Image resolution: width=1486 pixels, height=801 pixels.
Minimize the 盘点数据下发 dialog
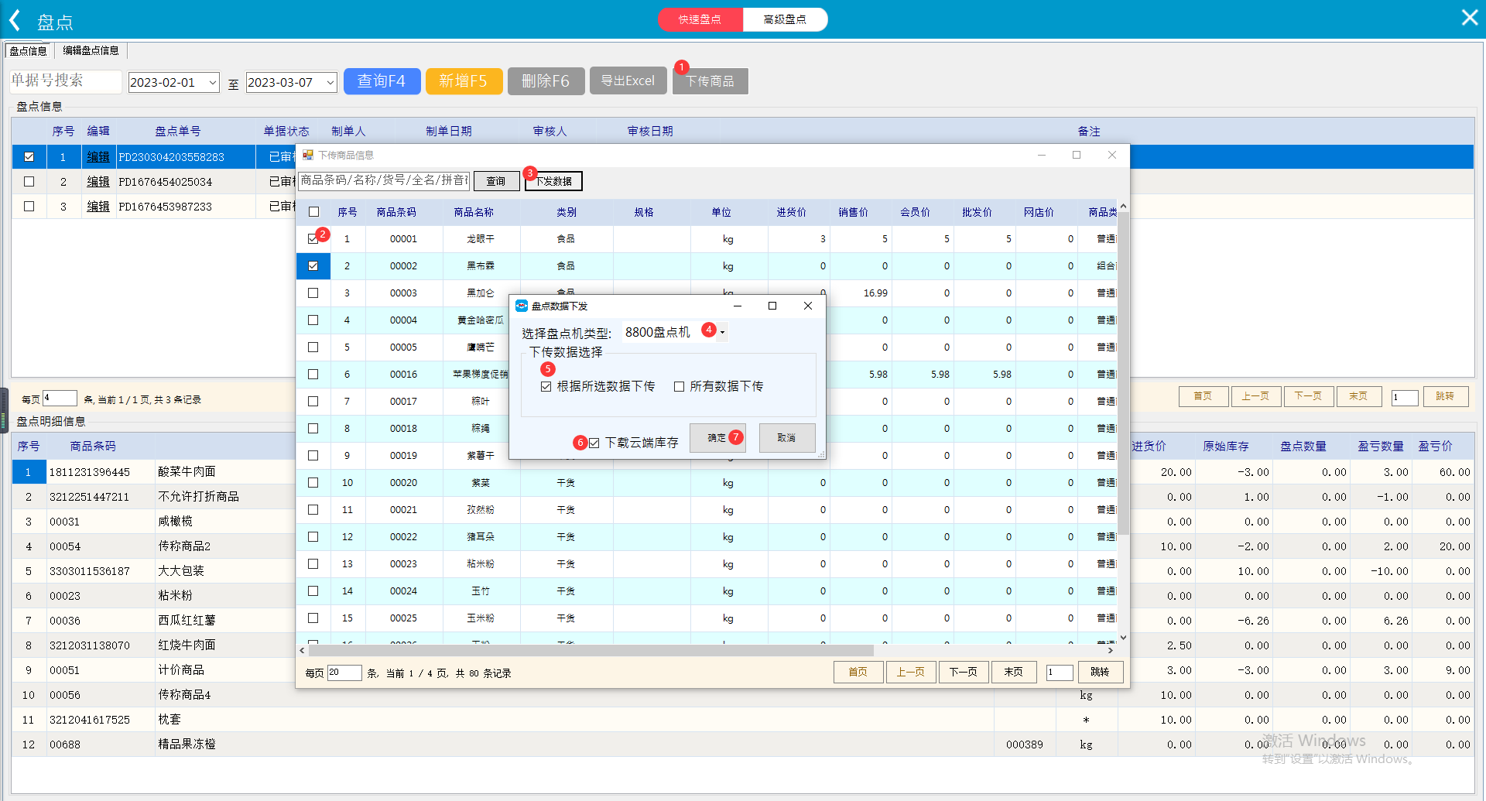738,306
